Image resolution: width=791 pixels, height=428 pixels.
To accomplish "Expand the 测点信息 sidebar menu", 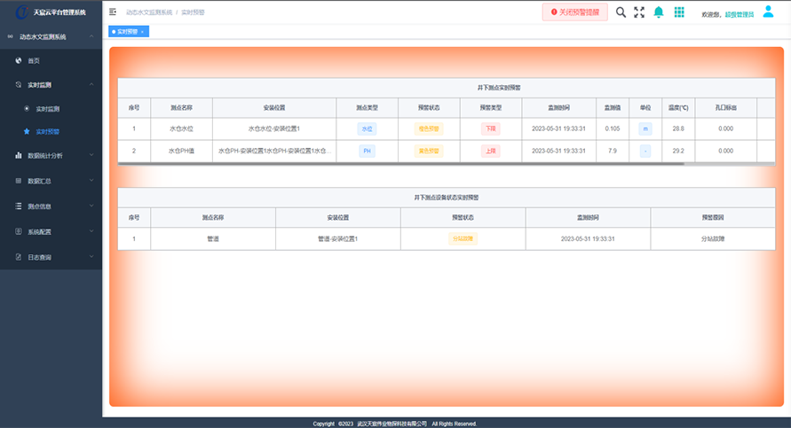I will tap(51, 206).
